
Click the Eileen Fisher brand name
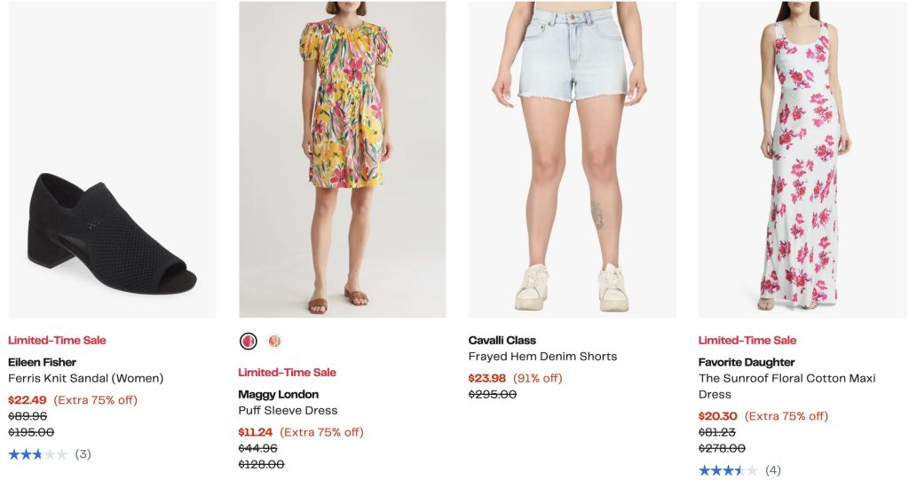42,362
